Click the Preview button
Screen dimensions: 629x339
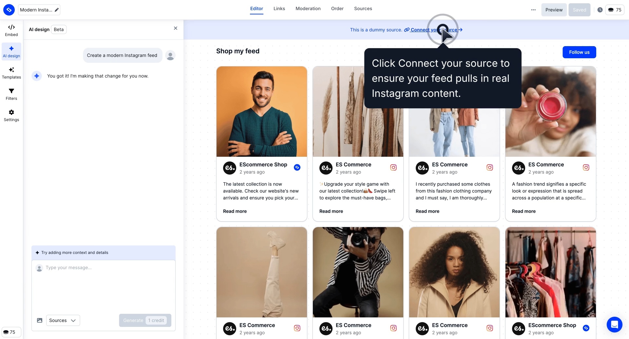(x=554, y=10)
